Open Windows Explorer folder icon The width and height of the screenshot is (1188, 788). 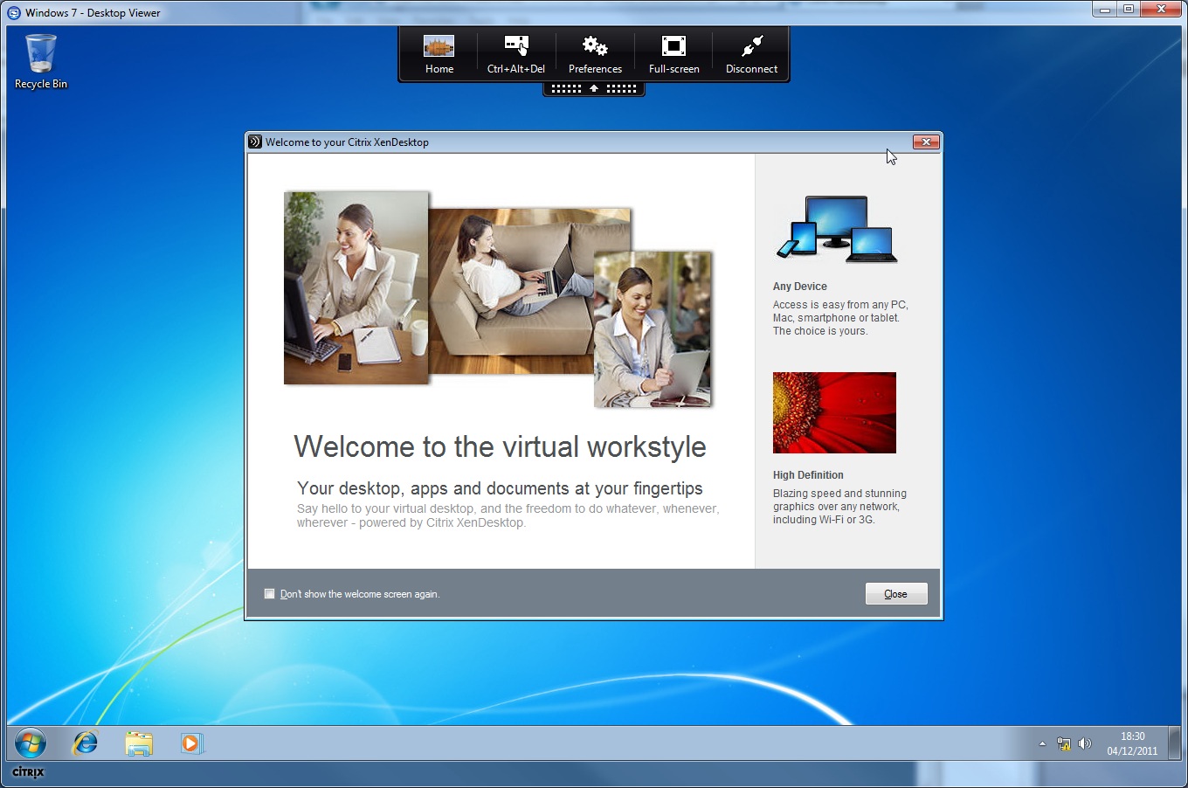(139, 743)
